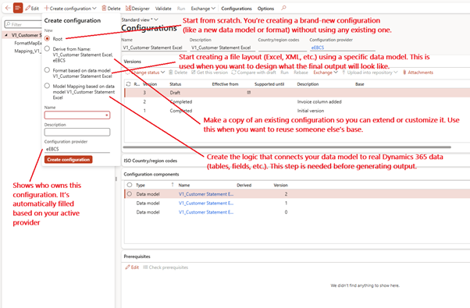
Task: Expand Exchange menu in Versions toolbar
Action: (326, 73)
